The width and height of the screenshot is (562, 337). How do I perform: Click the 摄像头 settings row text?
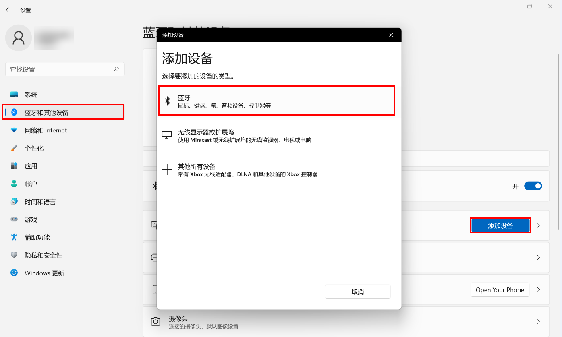[204, 322]
